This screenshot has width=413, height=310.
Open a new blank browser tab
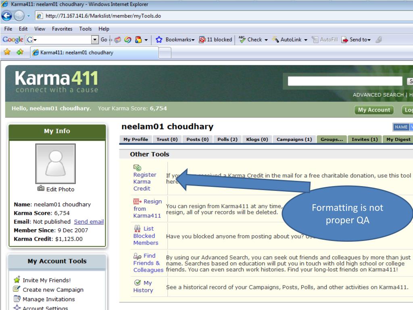[165, 53]
